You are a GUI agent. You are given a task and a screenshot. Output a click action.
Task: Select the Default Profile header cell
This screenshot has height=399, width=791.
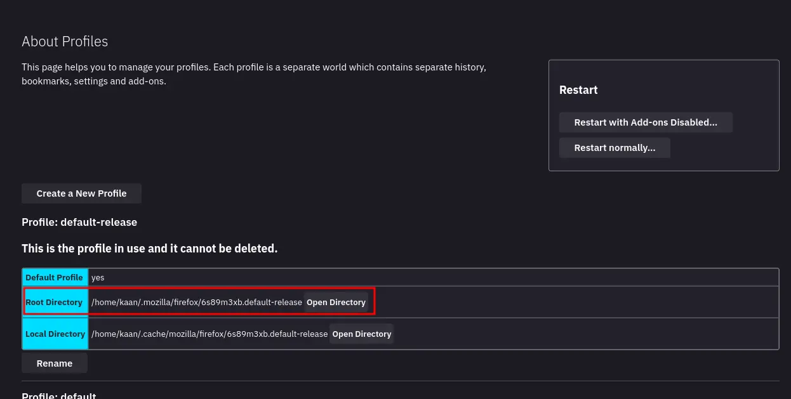point(55,277)
